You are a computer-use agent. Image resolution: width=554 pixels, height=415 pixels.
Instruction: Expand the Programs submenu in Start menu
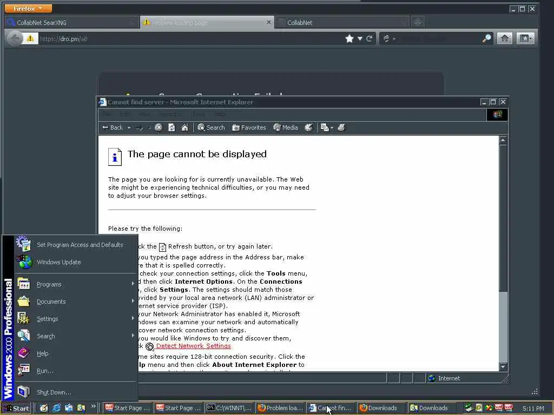pyautogui.click(x=76, y=284)
